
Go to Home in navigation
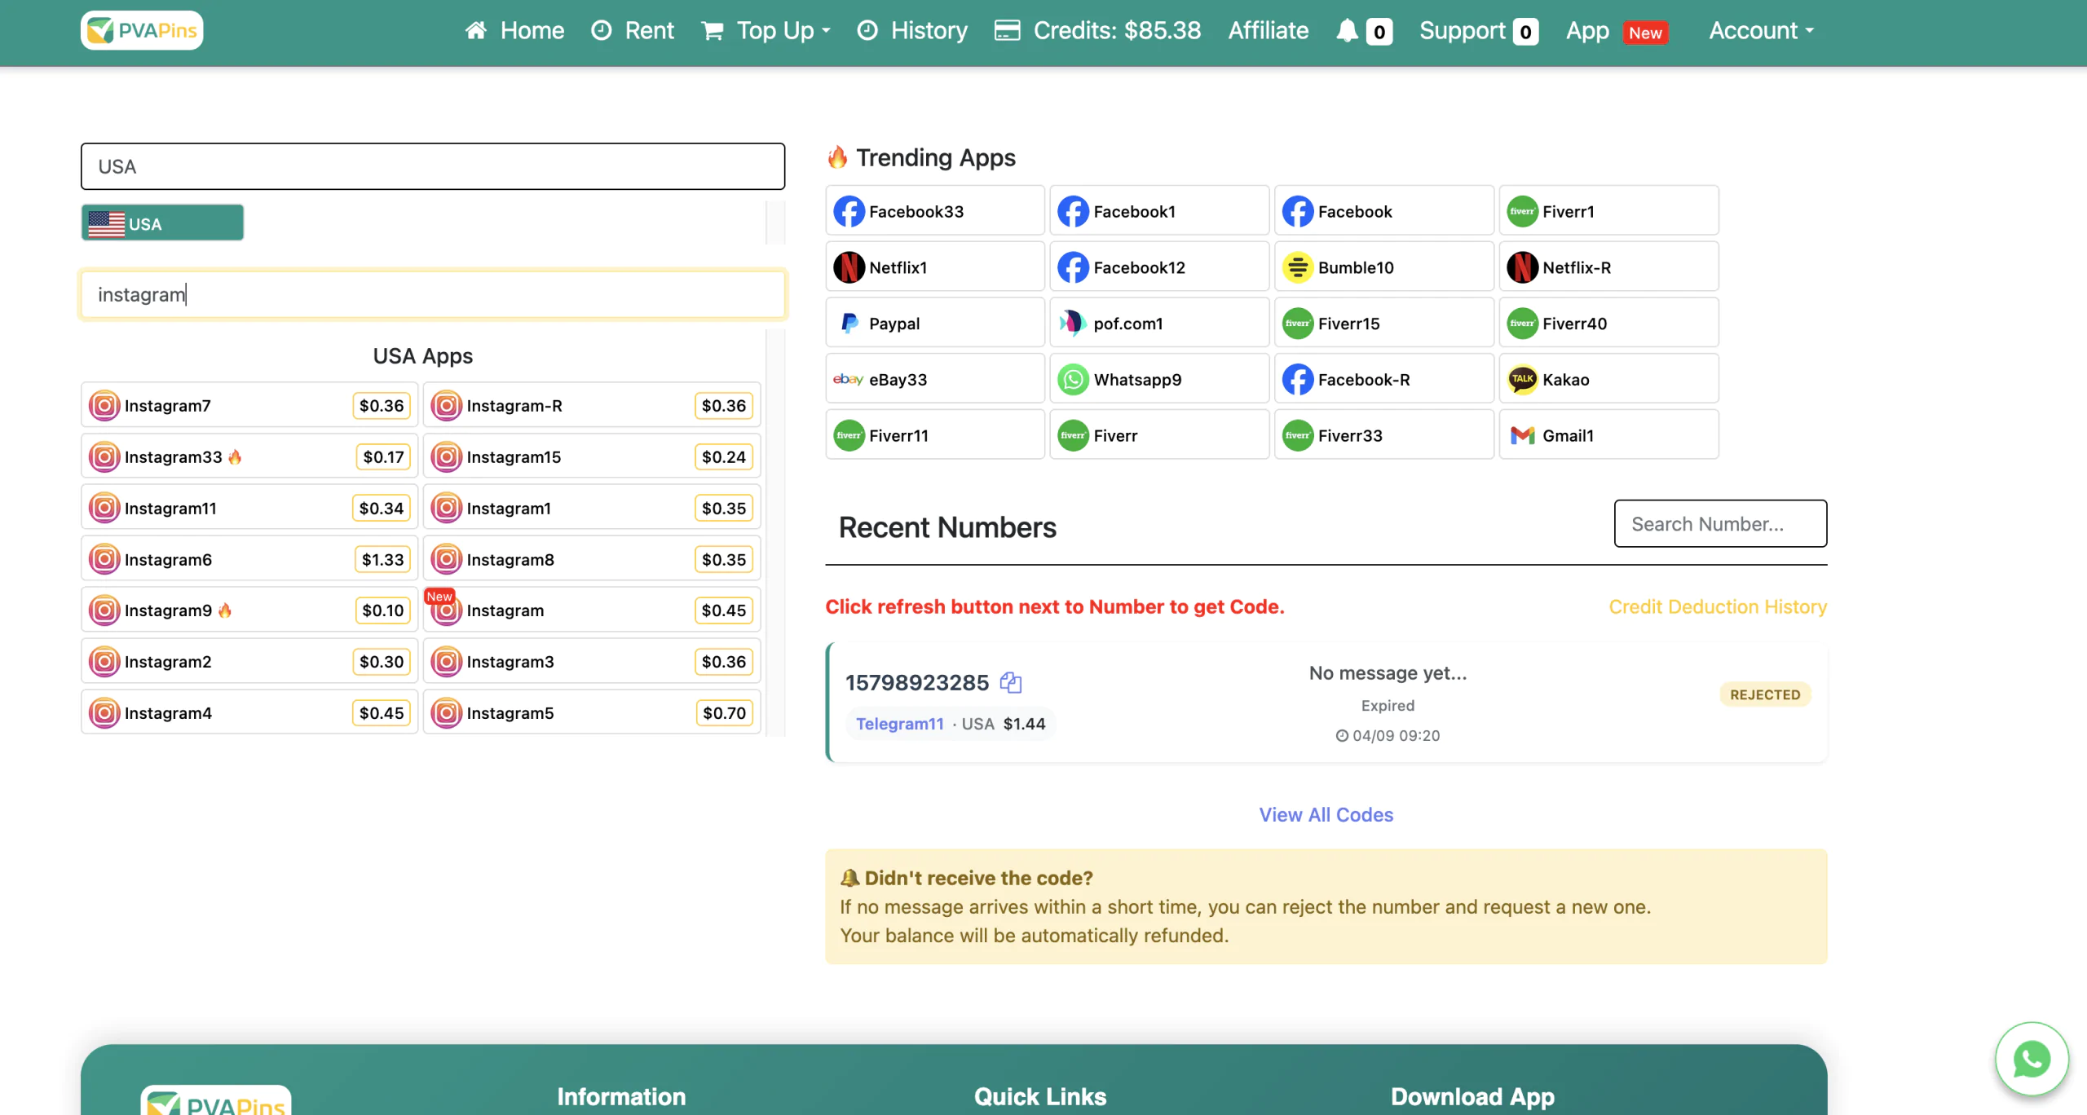tap(514, 31)
